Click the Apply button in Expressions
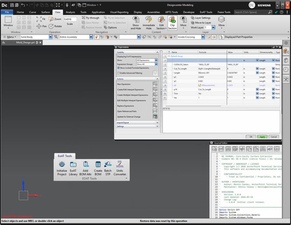This screenshot has width=291, height=225. pyautogui.click(x=262, y=137)
